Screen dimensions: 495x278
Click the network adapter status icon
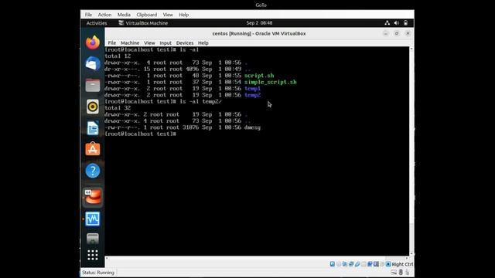pos(350,264)
